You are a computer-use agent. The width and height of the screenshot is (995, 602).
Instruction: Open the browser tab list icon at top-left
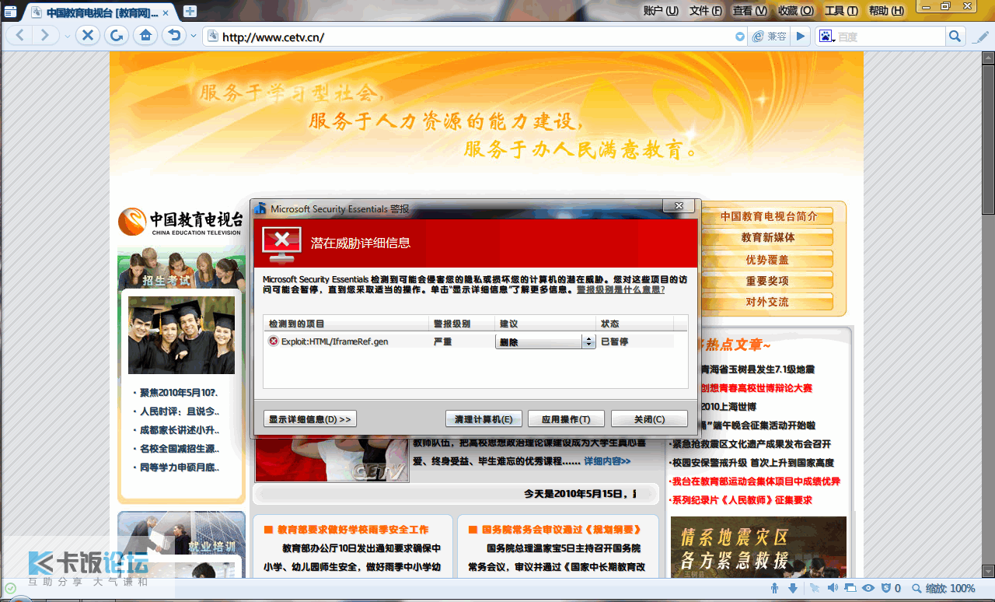tap(12, 12)
